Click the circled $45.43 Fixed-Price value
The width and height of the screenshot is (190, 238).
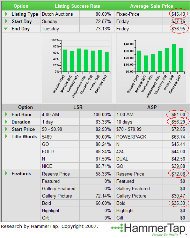click(178, 14)
